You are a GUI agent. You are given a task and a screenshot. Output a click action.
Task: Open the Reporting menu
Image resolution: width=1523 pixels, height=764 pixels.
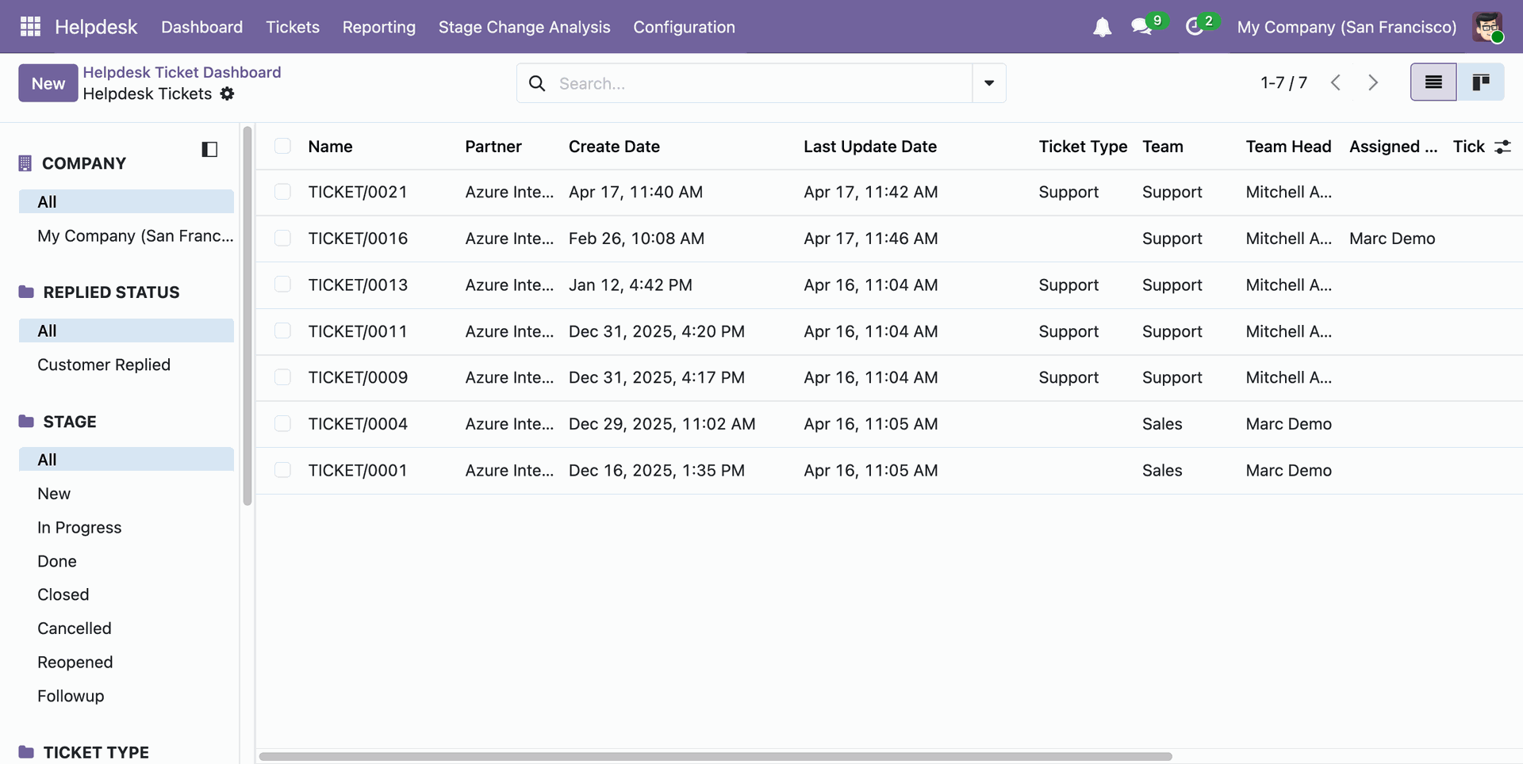379,27
